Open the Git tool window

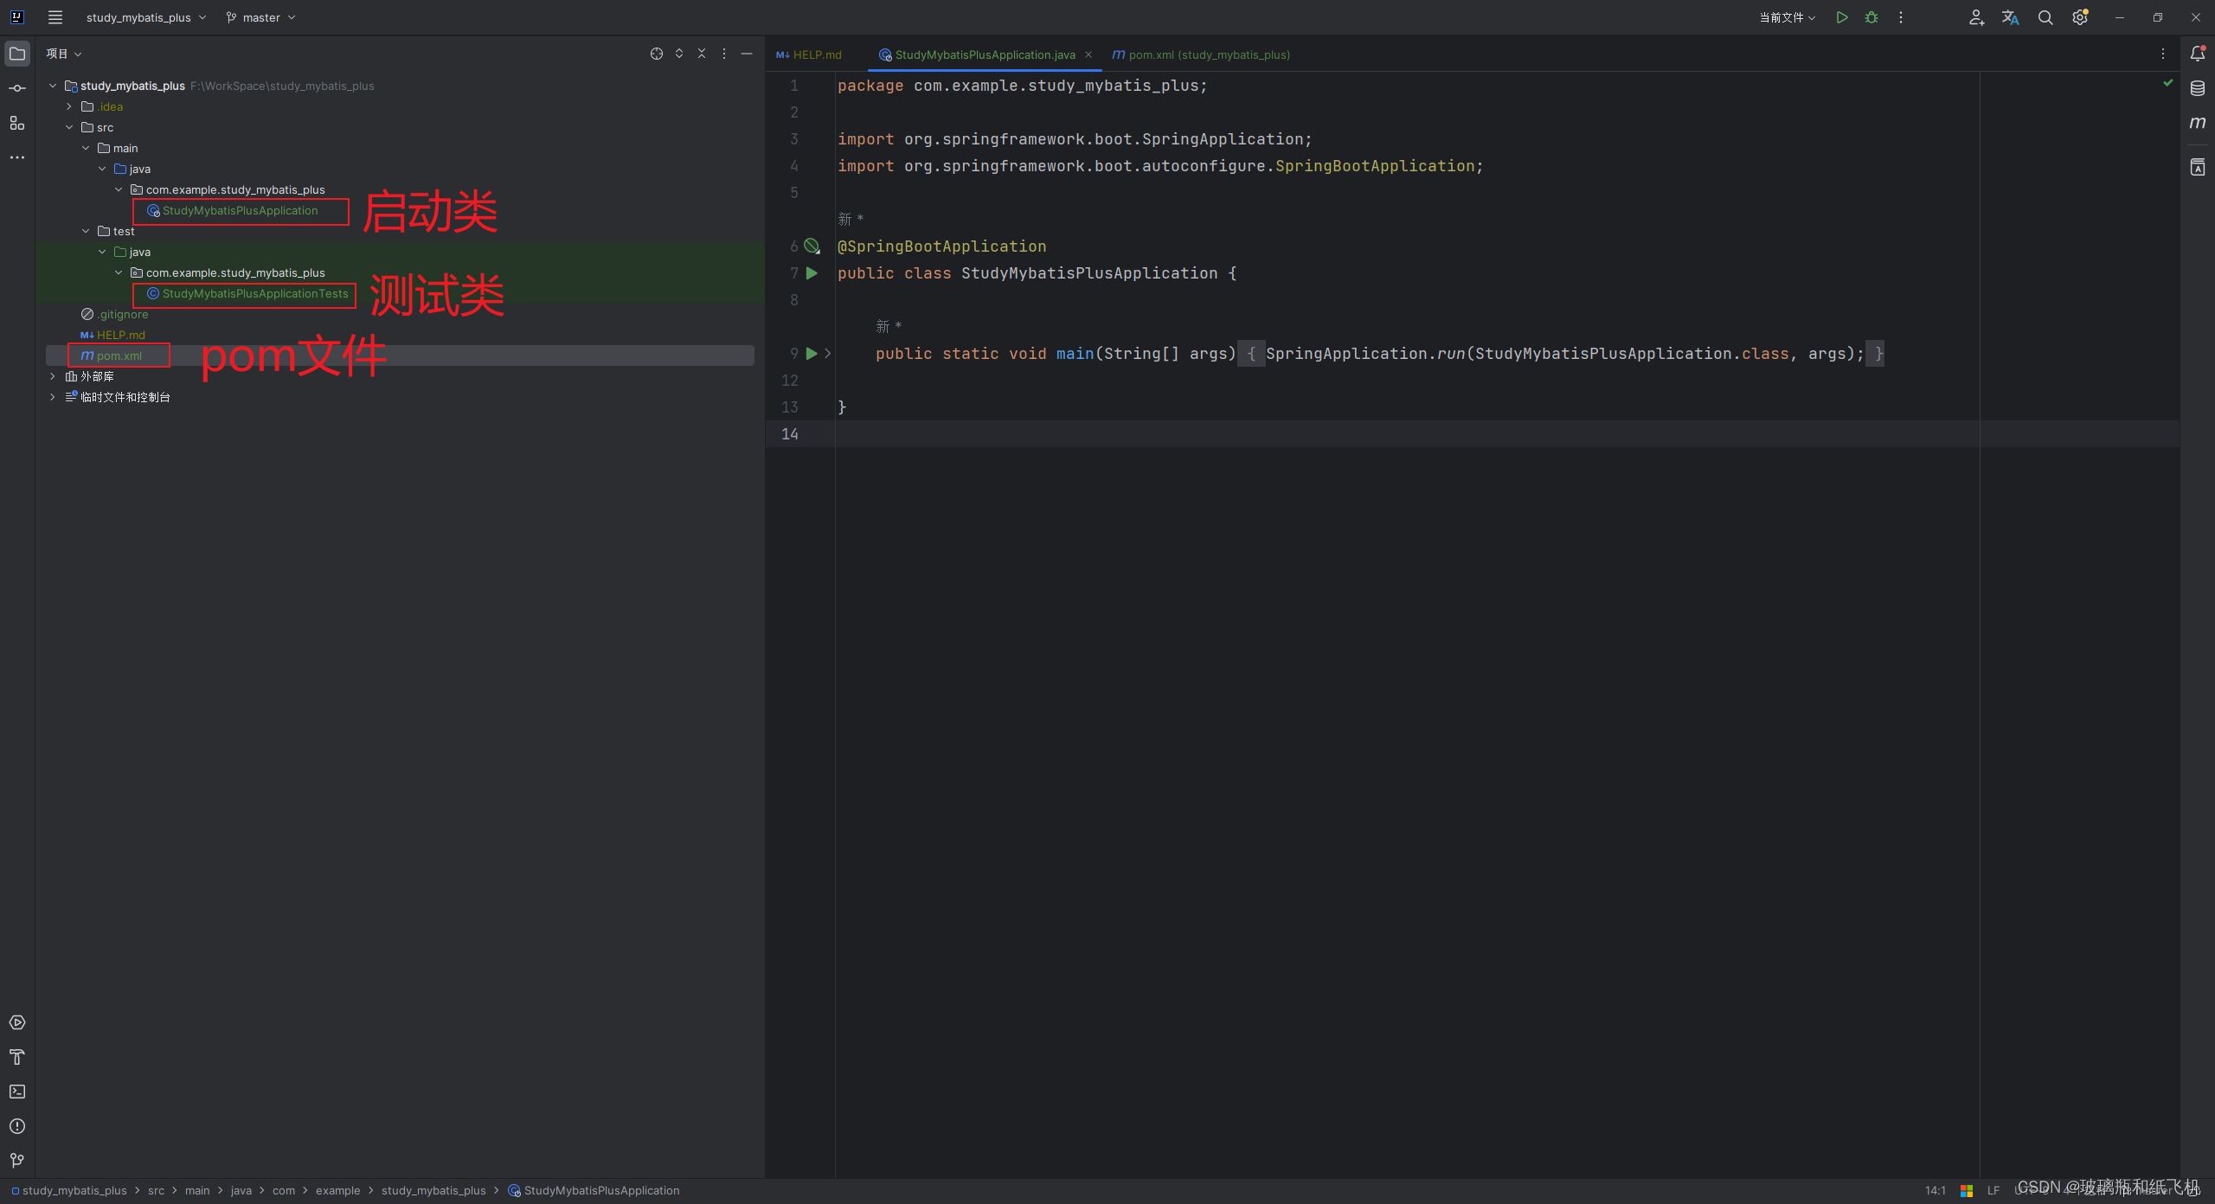pos(17,1161)
